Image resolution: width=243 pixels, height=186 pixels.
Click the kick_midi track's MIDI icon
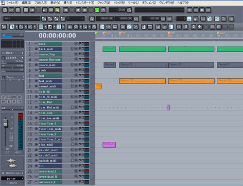(36, 49)
